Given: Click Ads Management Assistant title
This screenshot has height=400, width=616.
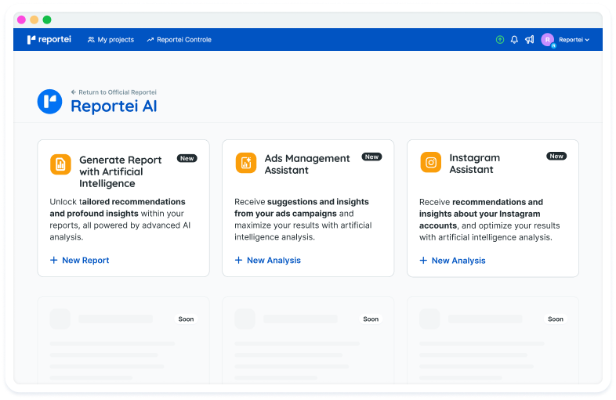Looking at the screenshot, I should [x=306, y=164].
